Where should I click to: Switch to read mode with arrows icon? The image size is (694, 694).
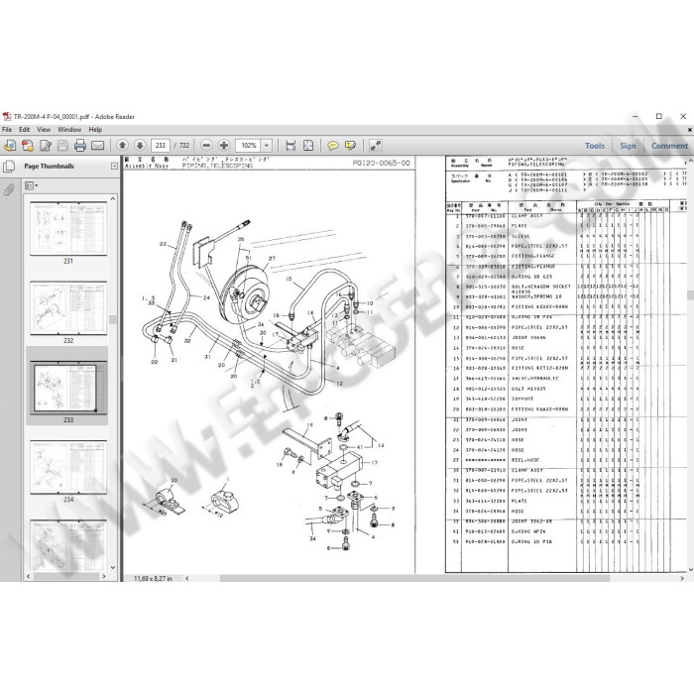376,145
